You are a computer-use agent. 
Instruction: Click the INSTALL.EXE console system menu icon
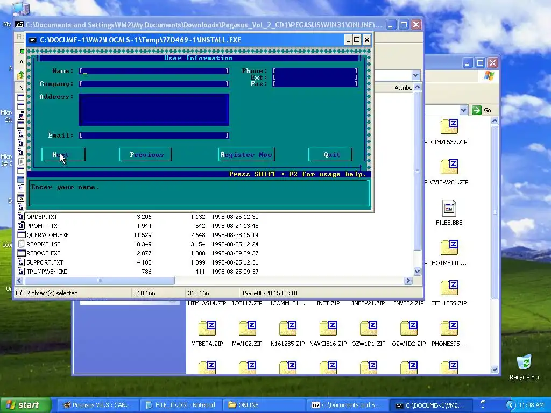(x=32, y=40)
